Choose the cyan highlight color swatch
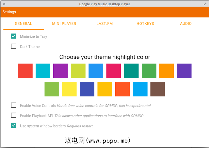The width and height of the screenshot is (209, 148). (43, 71)
